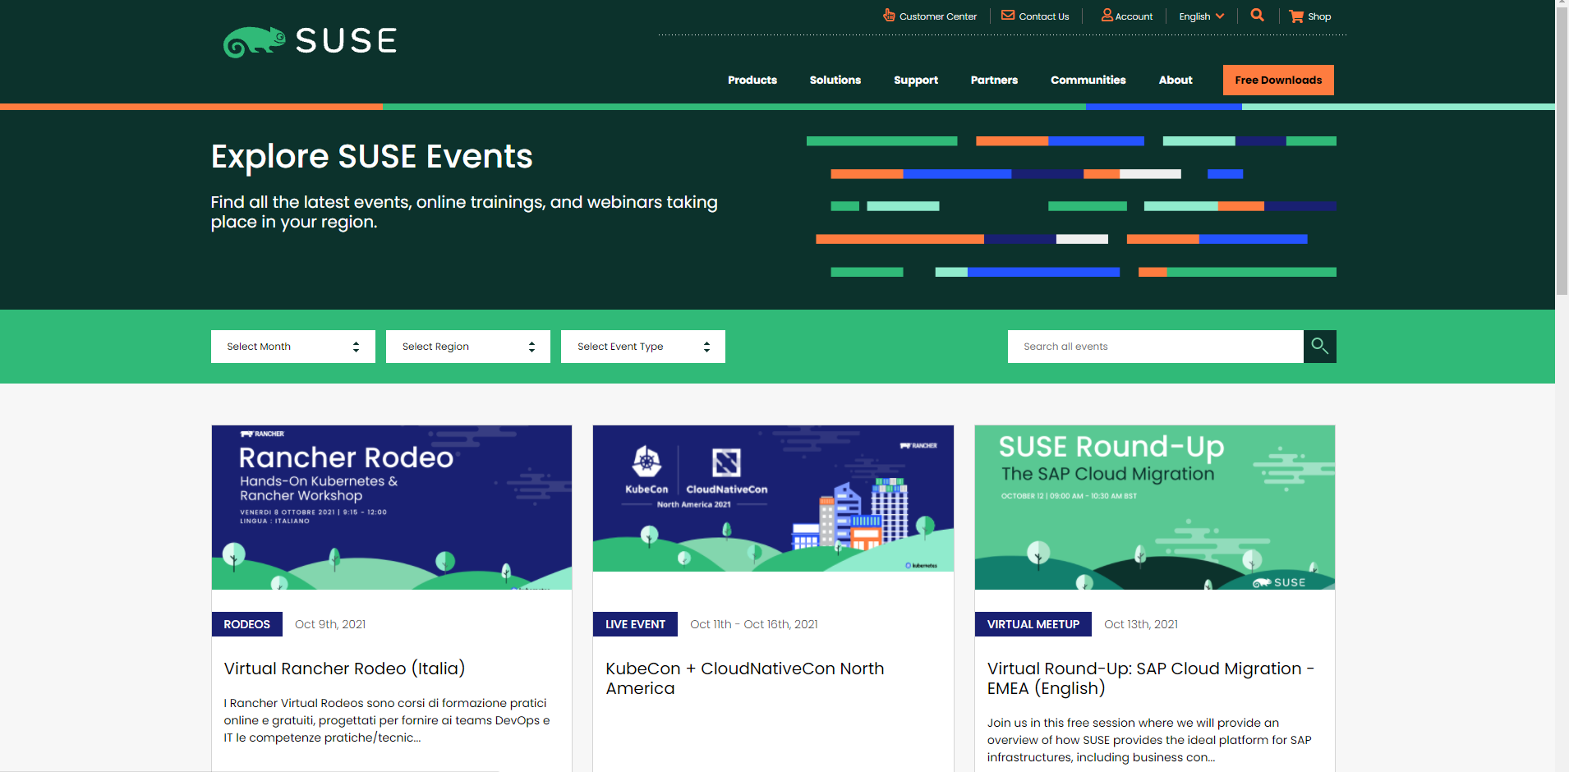Image resolution: width=1569 pixels, height=772 pixels.
Task: Click the Explore SUSE Events heading
Action: (371, 157)
